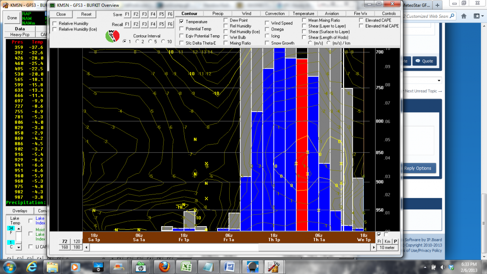
Task: Recall saved profile F5
Action: [162, 24]
